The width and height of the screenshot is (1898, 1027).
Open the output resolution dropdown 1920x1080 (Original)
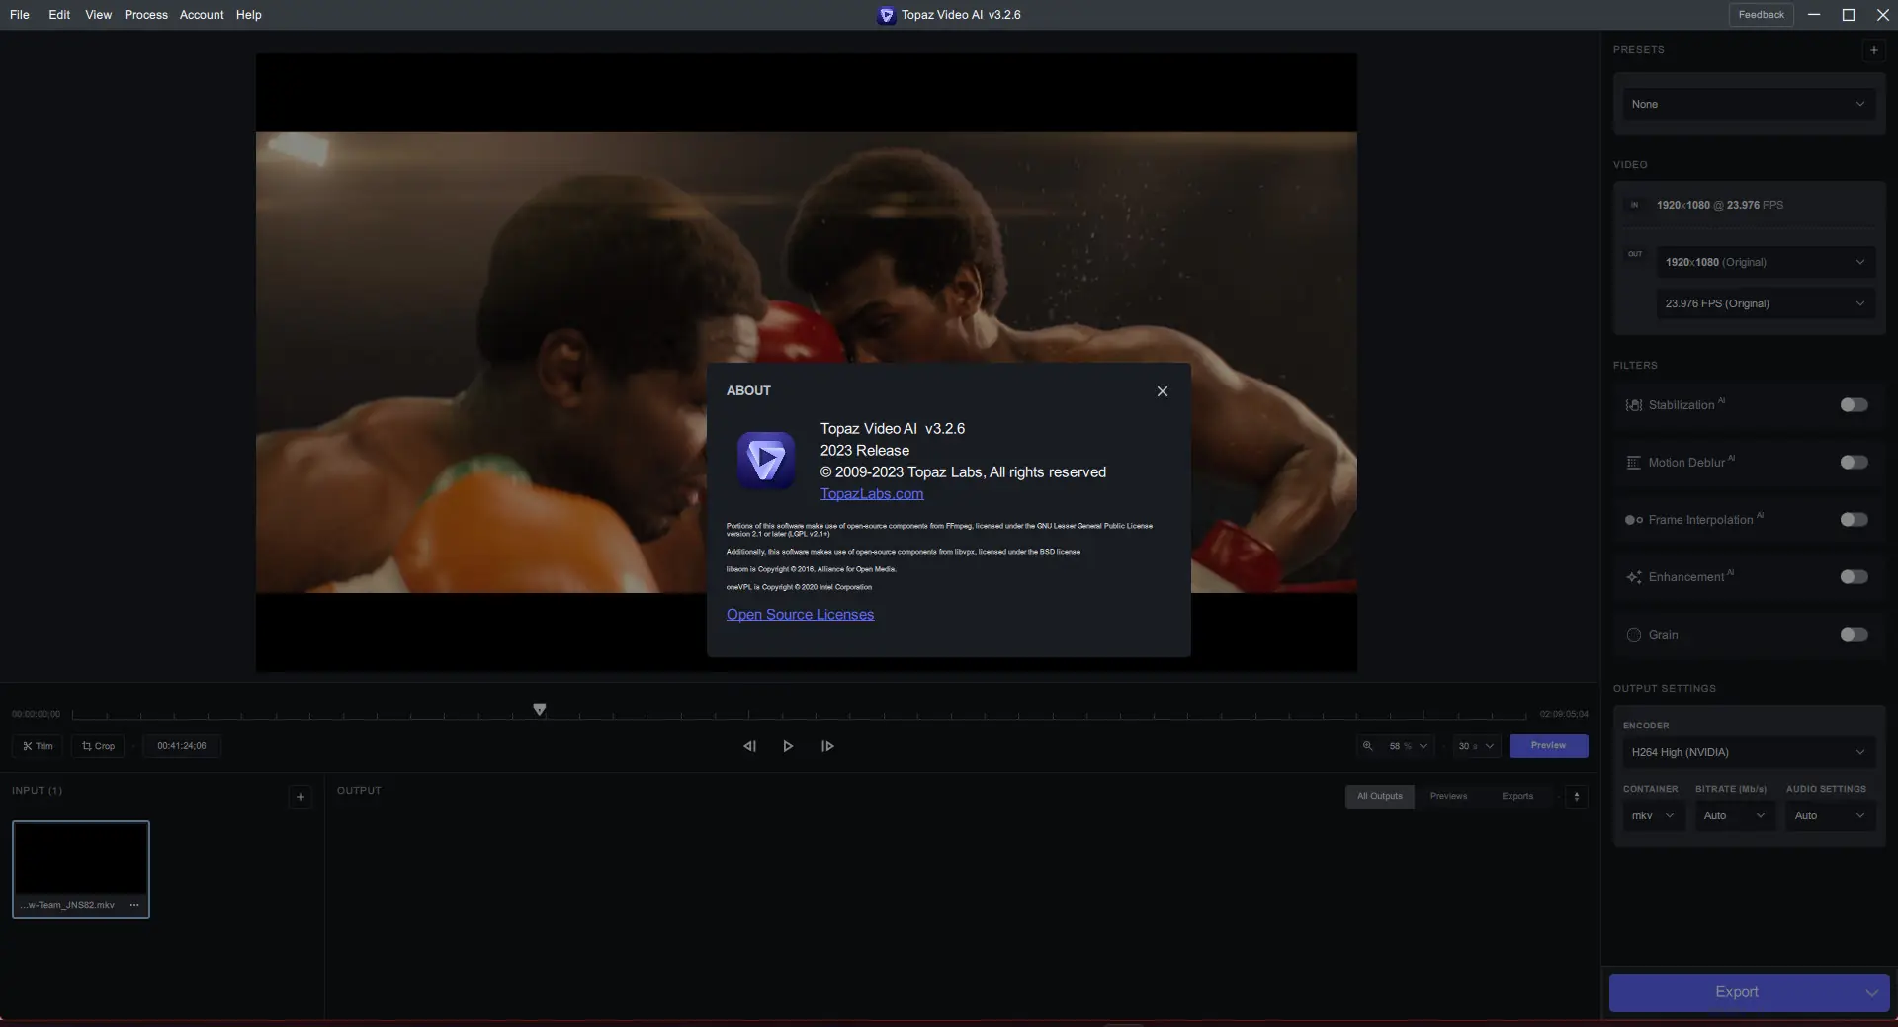1766,262
